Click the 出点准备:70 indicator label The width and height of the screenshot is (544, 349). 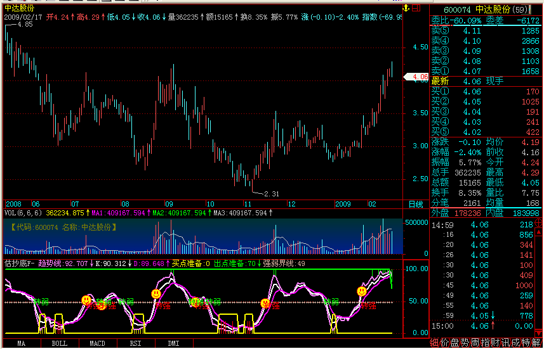click(x=236, y=264)
